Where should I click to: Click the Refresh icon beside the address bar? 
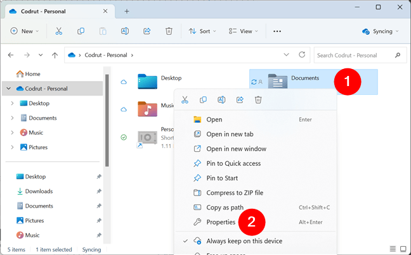point(302,54)
